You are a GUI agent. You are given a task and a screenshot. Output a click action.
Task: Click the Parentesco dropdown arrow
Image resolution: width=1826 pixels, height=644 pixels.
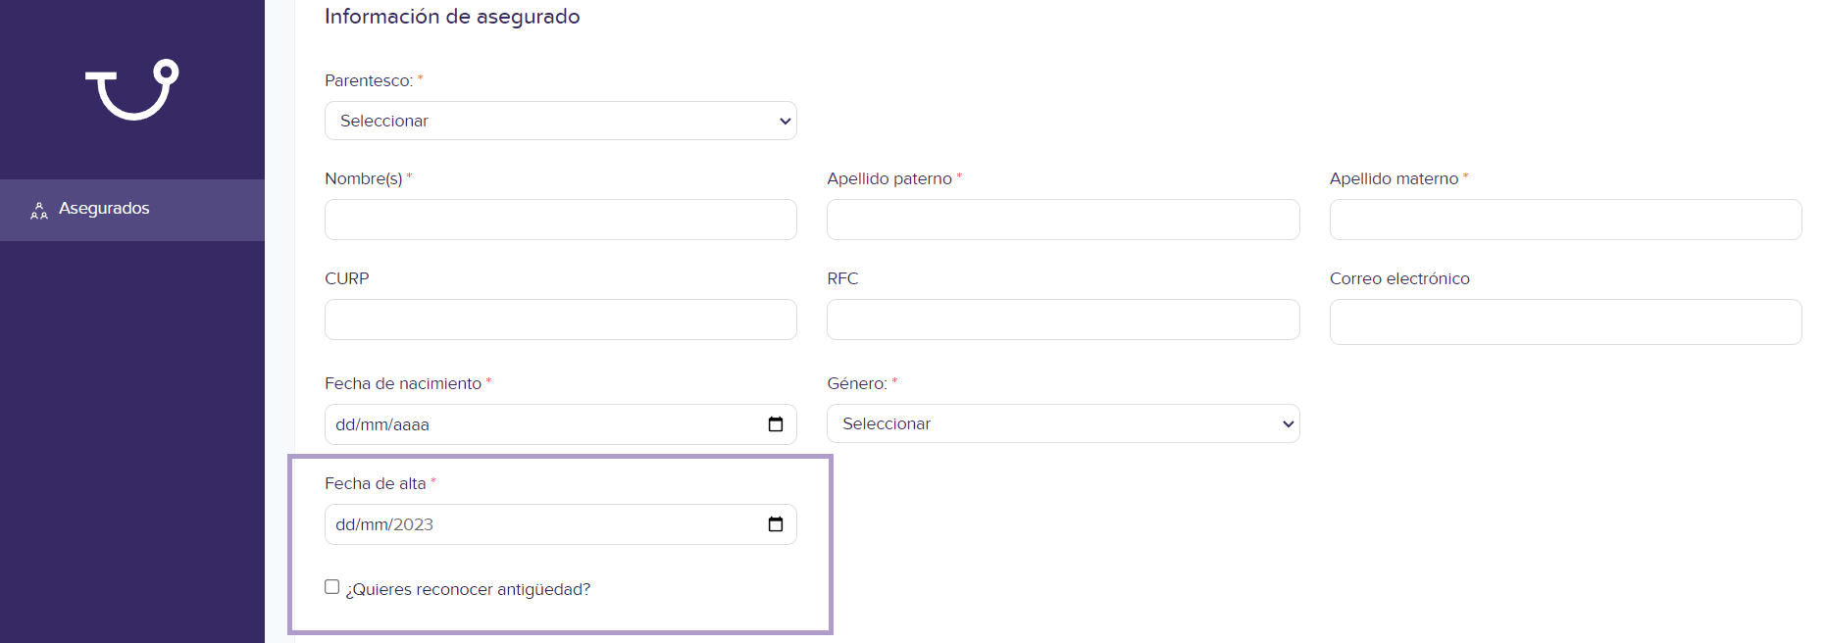click(785, 122)
